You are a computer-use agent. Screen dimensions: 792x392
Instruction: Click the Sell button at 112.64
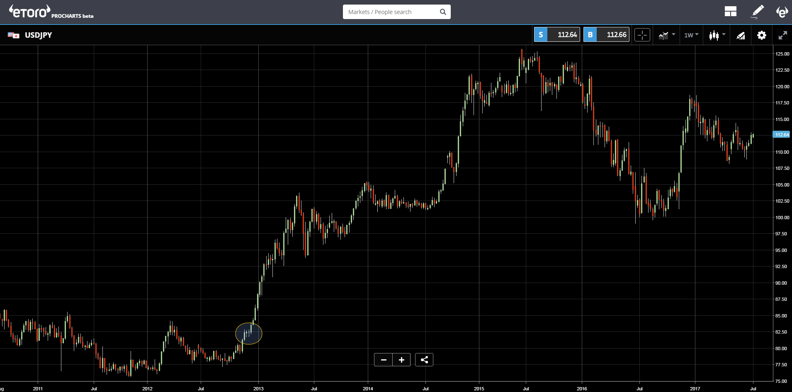click(x=557, y=35)
